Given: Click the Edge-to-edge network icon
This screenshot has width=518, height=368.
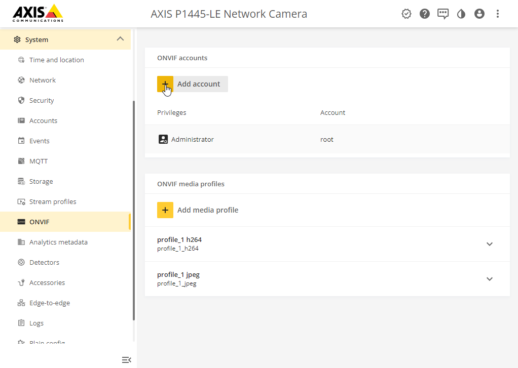Looking at the screenshot, I should coord(21,303).
